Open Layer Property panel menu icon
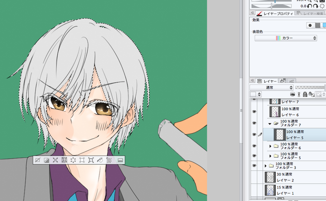Image resolution: width=326 pixels, height=201 pixels. point(252,13)
